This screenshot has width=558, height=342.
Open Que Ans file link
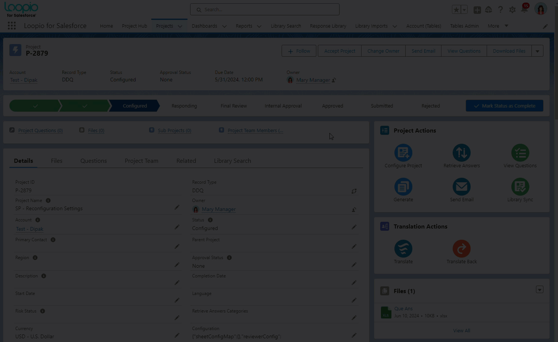403,308
